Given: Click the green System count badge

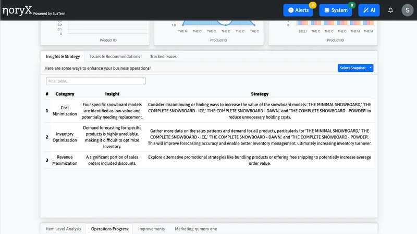Looking at the screenshot, I should click(x=352, y=5).
